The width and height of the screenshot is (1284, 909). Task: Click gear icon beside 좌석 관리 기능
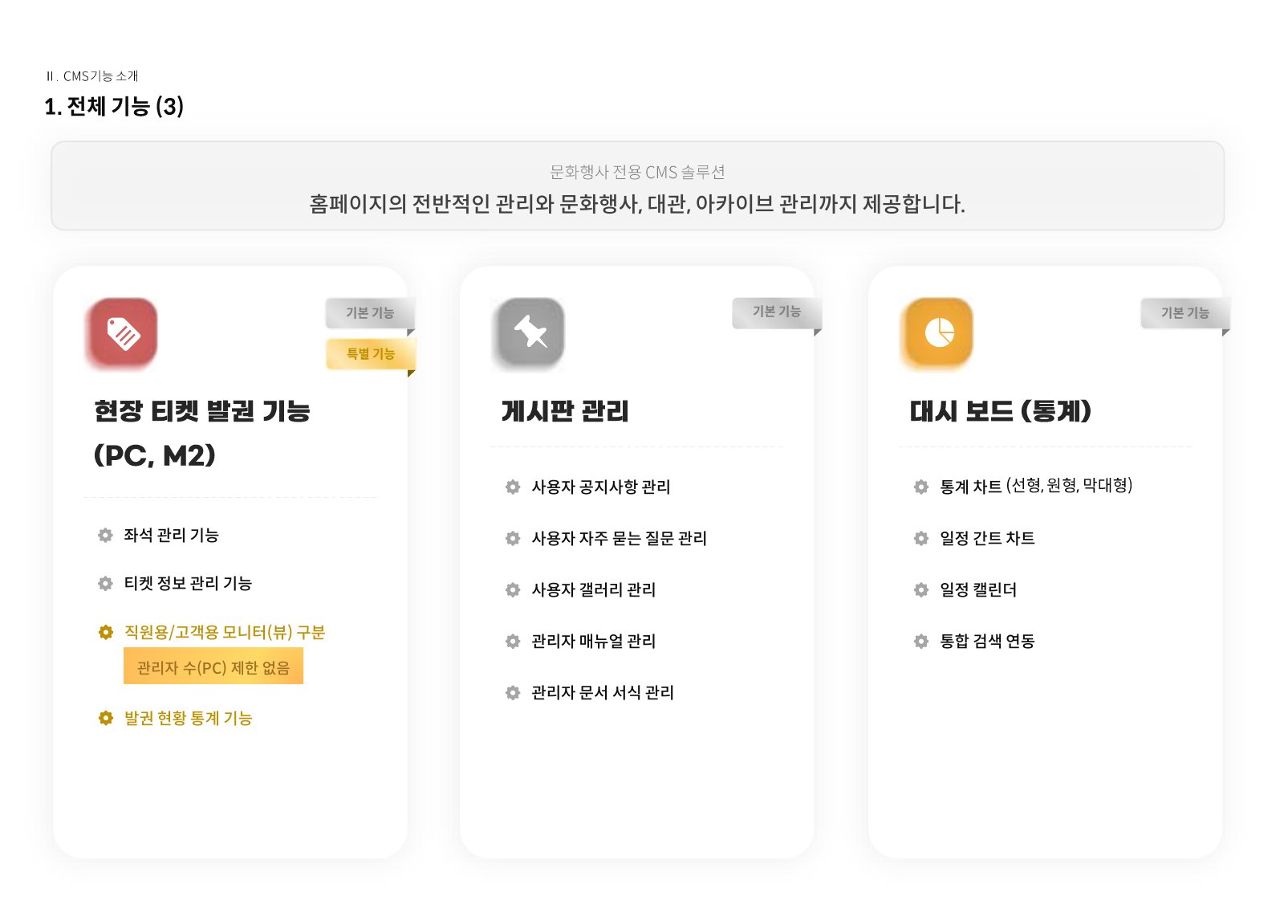pos(105,535)
